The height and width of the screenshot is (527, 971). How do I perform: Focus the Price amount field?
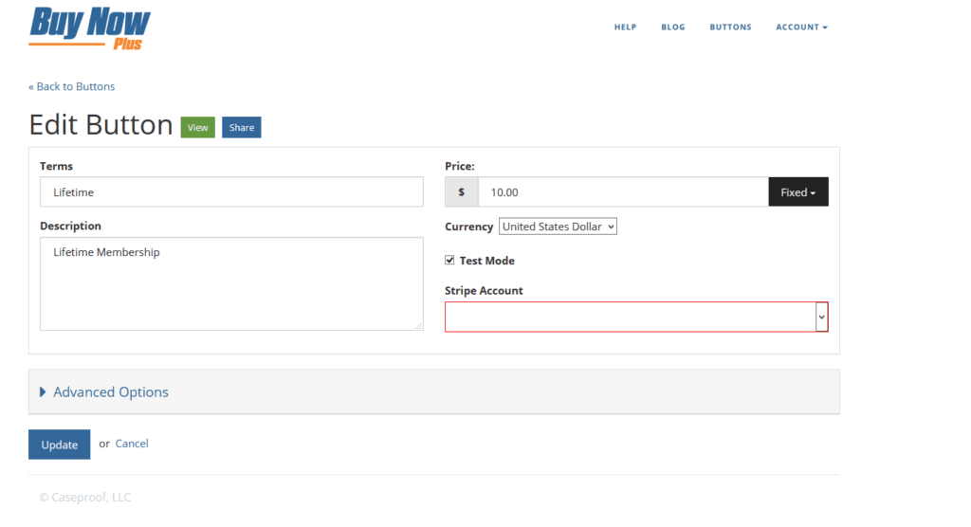coord(622,192)
